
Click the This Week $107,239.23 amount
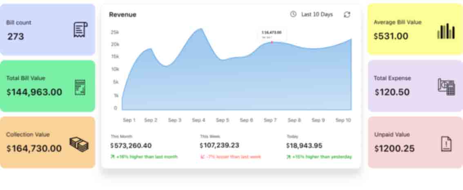[x=219, y=145]
